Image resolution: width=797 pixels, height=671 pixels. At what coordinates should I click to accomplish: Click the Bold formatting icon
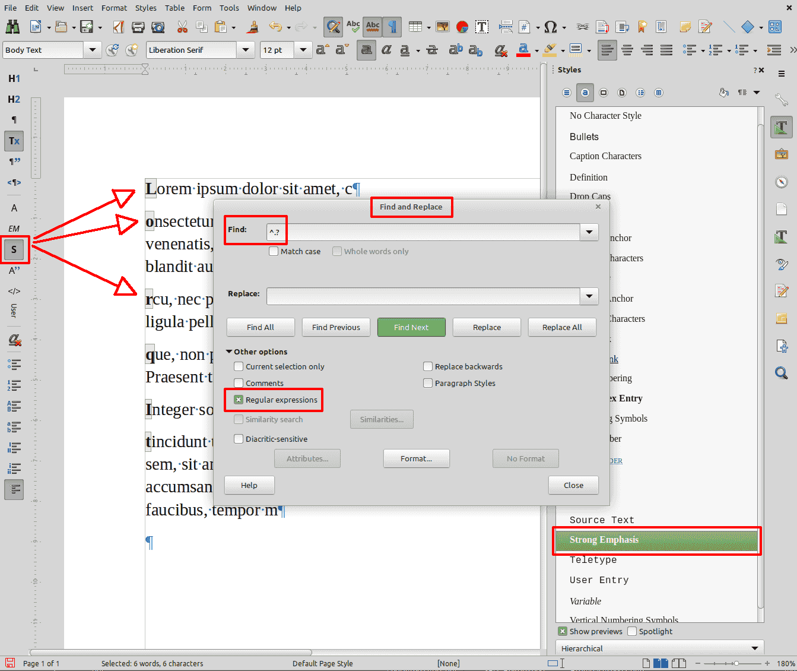point(366,50)
